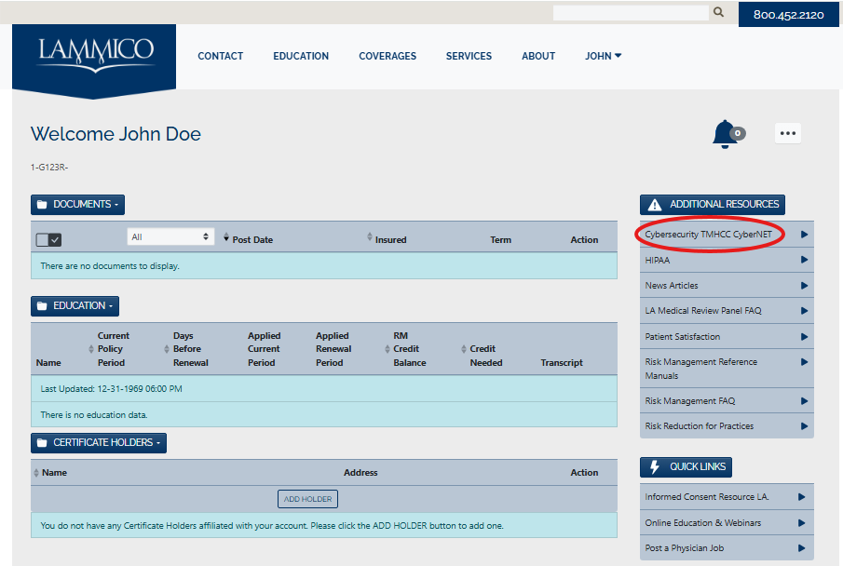843x566 pixels.
Task: Click the ADD HOLDER button
Action: pos(307,499)
